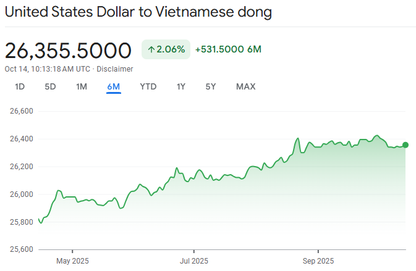Click the green endpoint dot on chart

click(405, 145)
